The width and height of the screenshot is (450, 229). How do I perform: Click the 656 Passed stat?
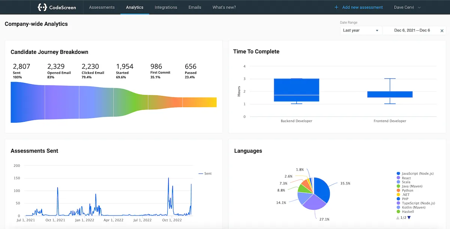[191, 71]
